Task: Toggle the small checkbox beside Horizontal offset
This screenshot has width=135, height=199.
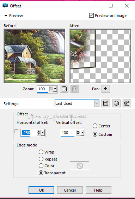Action: (x=16, y=131)
